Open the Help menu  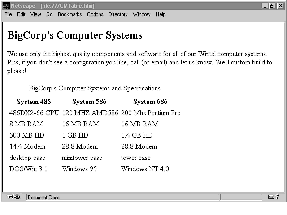(x=161, y=14)
